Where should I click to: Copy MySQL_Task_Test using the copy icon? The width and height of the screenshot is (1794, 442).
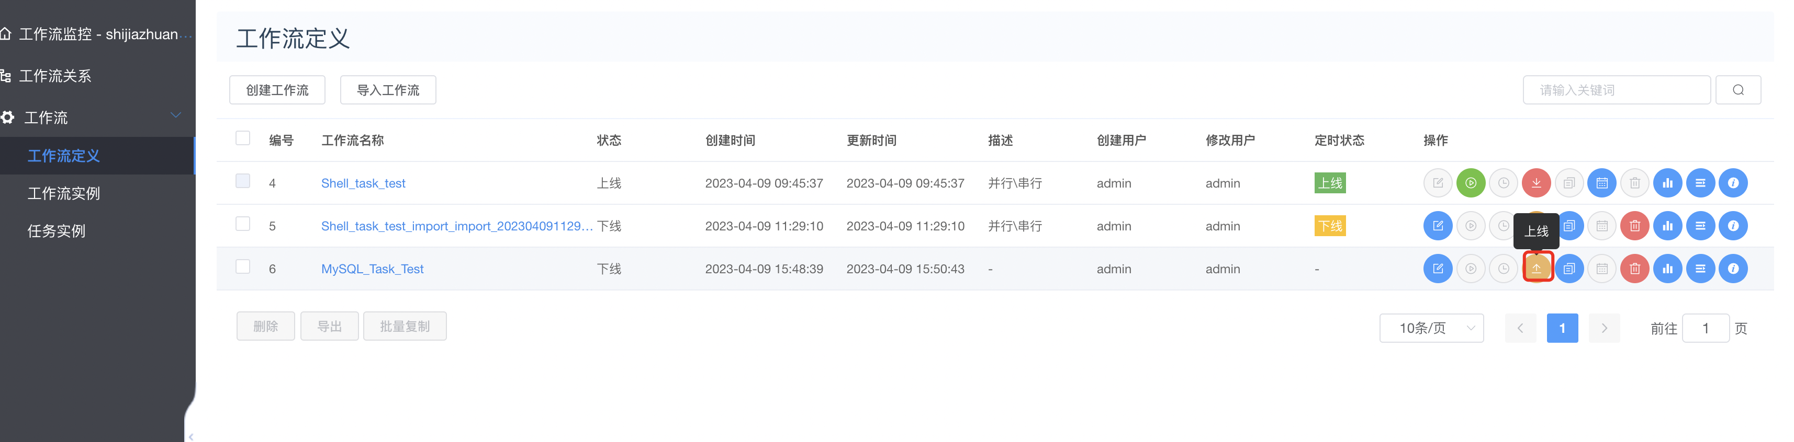pos(1569,269)
